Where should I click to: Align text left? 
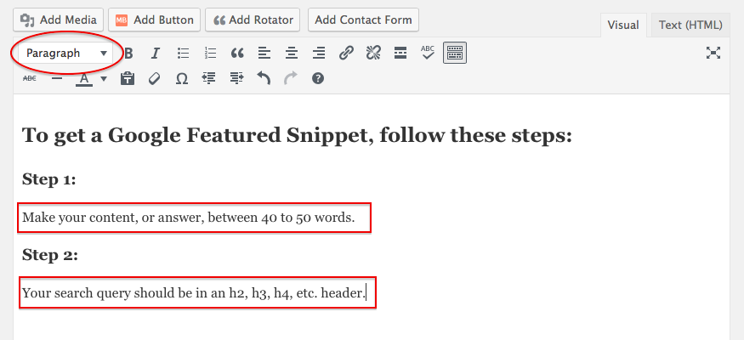coord(264,53)
